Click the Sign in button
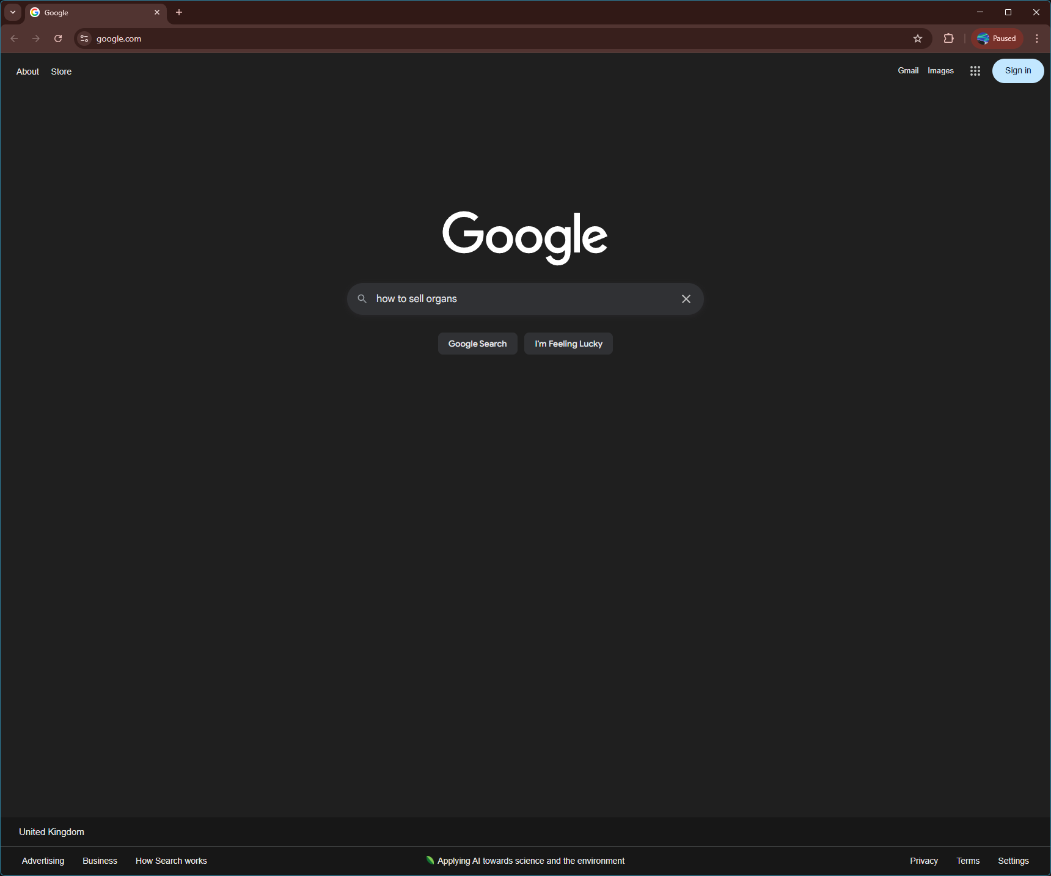The width and height of the screenshot is (1051, 876). (1017, 71)
